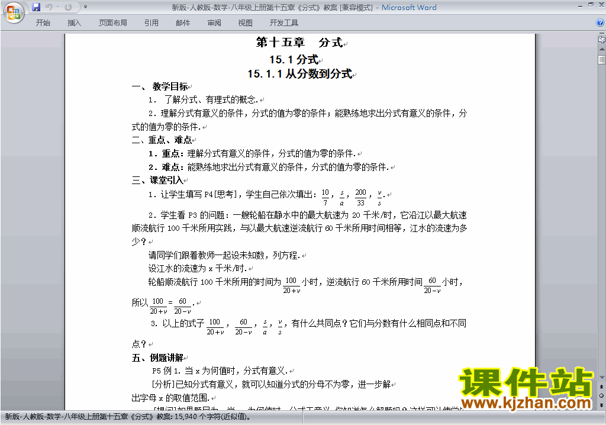Click the vertical scrollbar down arrow
606x425 pixels.
[602, 378]
